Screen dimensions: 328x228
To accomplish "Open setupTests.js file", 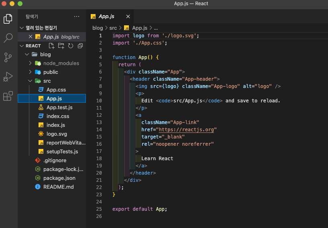I will pos(52,151).
